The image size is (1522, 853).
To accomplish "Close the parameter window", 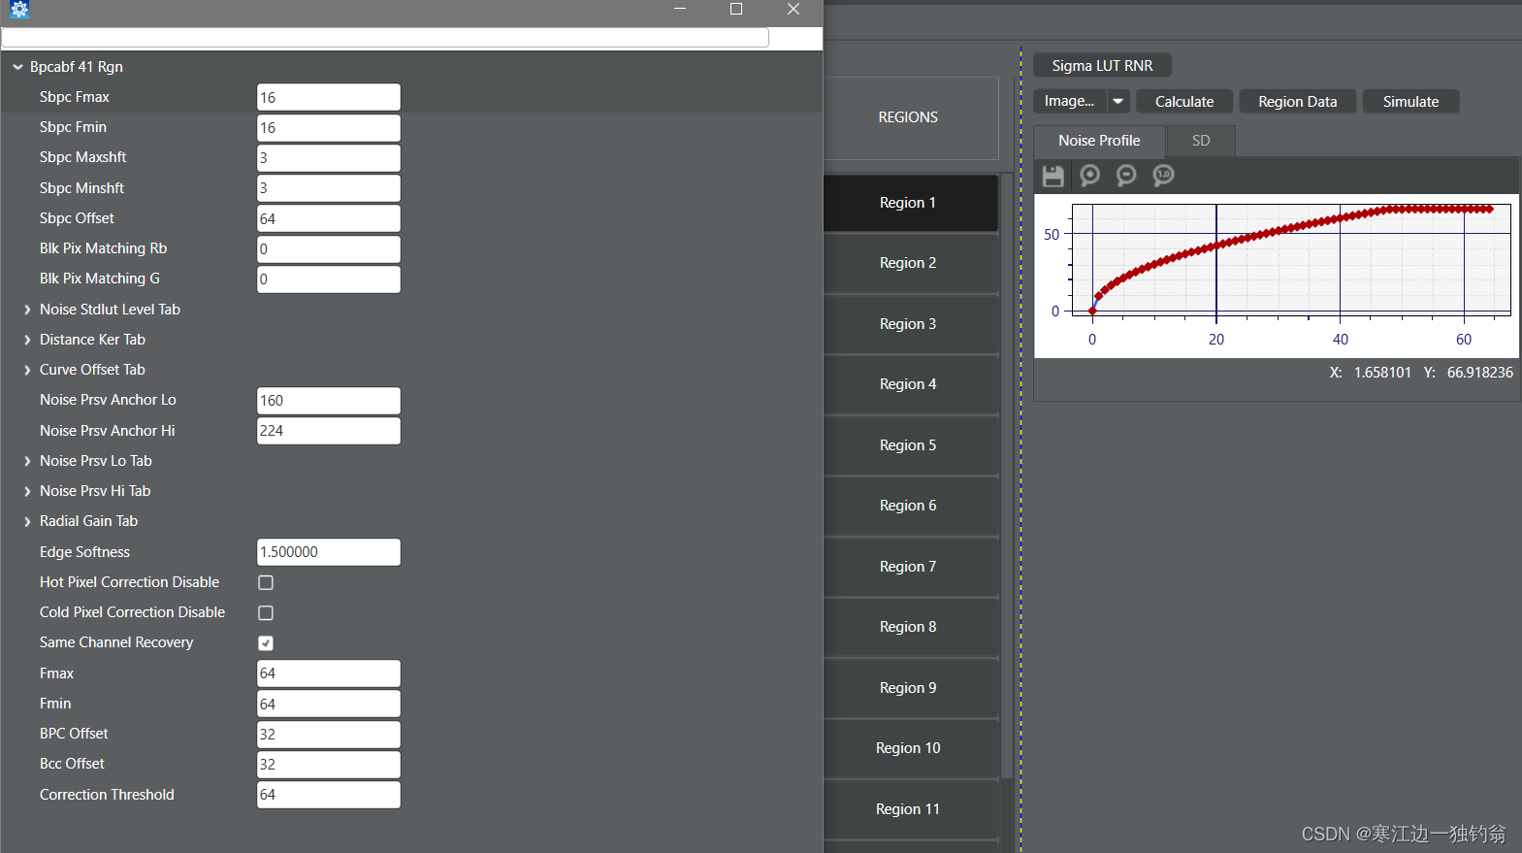I will [x=793, y=9].
